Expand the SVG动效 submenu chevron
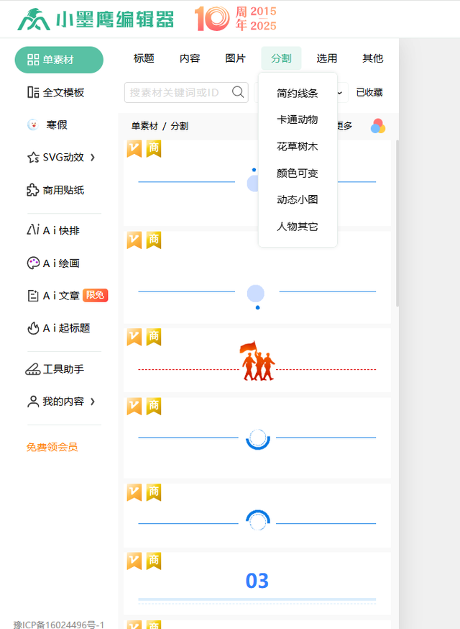Viewport: 460px width, 629px height. 93,157
